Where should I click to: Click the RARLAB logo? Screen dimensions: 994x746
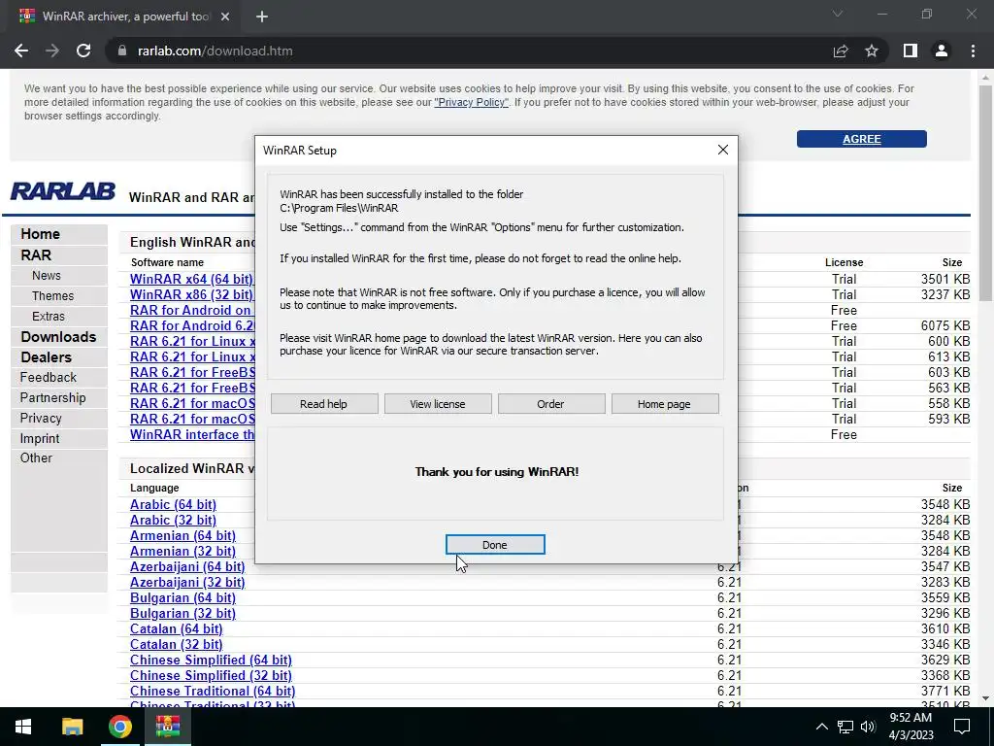coord(63,191)
